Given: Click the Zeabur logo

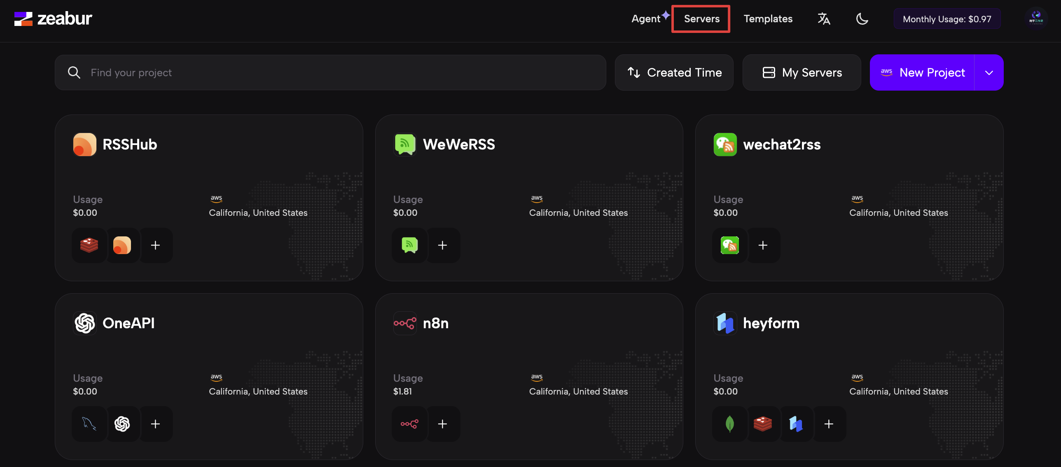Looking at the screenshot, I should tap(53, 19).
